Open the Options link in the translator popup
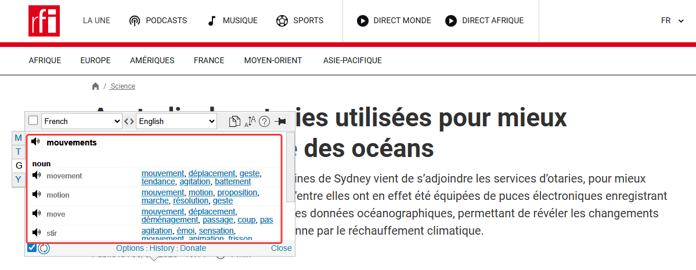696x270 pixels. (x=129, y=248)
